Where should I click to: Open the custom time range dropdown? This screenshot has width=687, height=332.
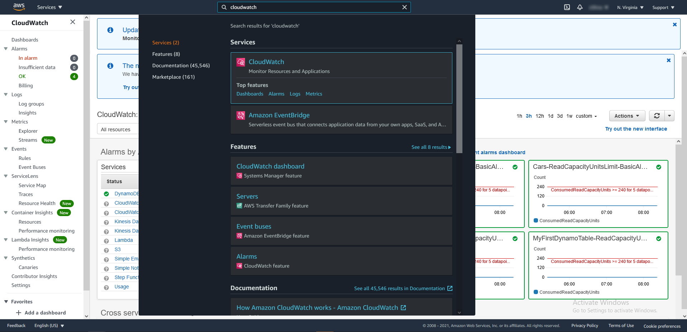coord(586,116)
